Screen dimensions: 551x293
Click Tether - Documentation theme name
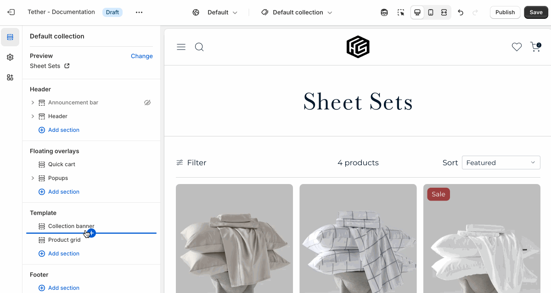coord(61,12)
